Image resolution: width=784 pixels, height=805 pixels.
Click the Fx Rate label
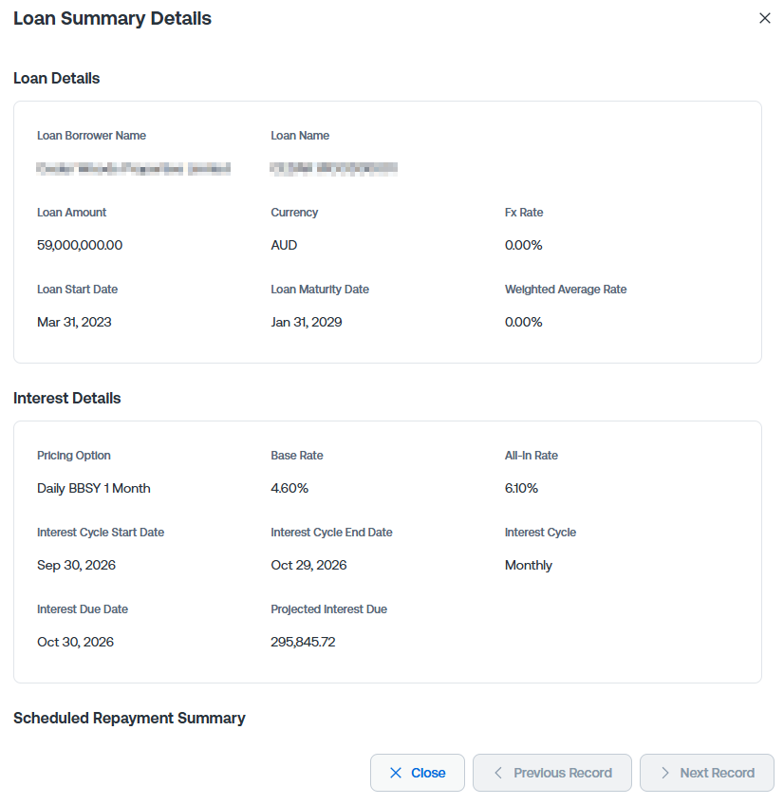point(524,213)
